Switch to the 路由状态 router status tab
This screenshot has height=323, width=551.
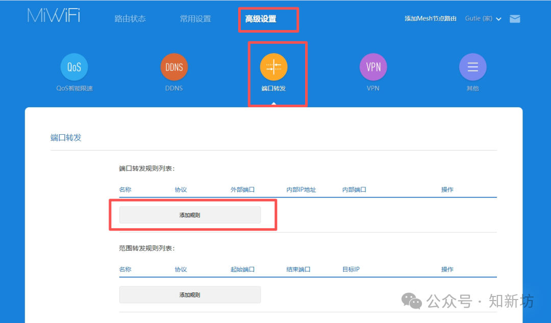tap(130, 18)
